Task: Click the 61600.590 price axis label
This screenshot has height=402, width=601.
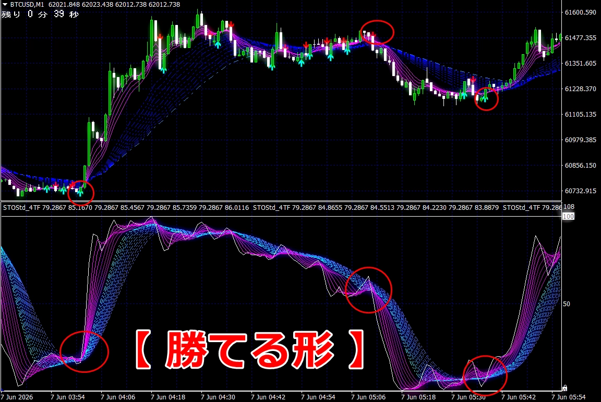Action: (x=580, y=12)
